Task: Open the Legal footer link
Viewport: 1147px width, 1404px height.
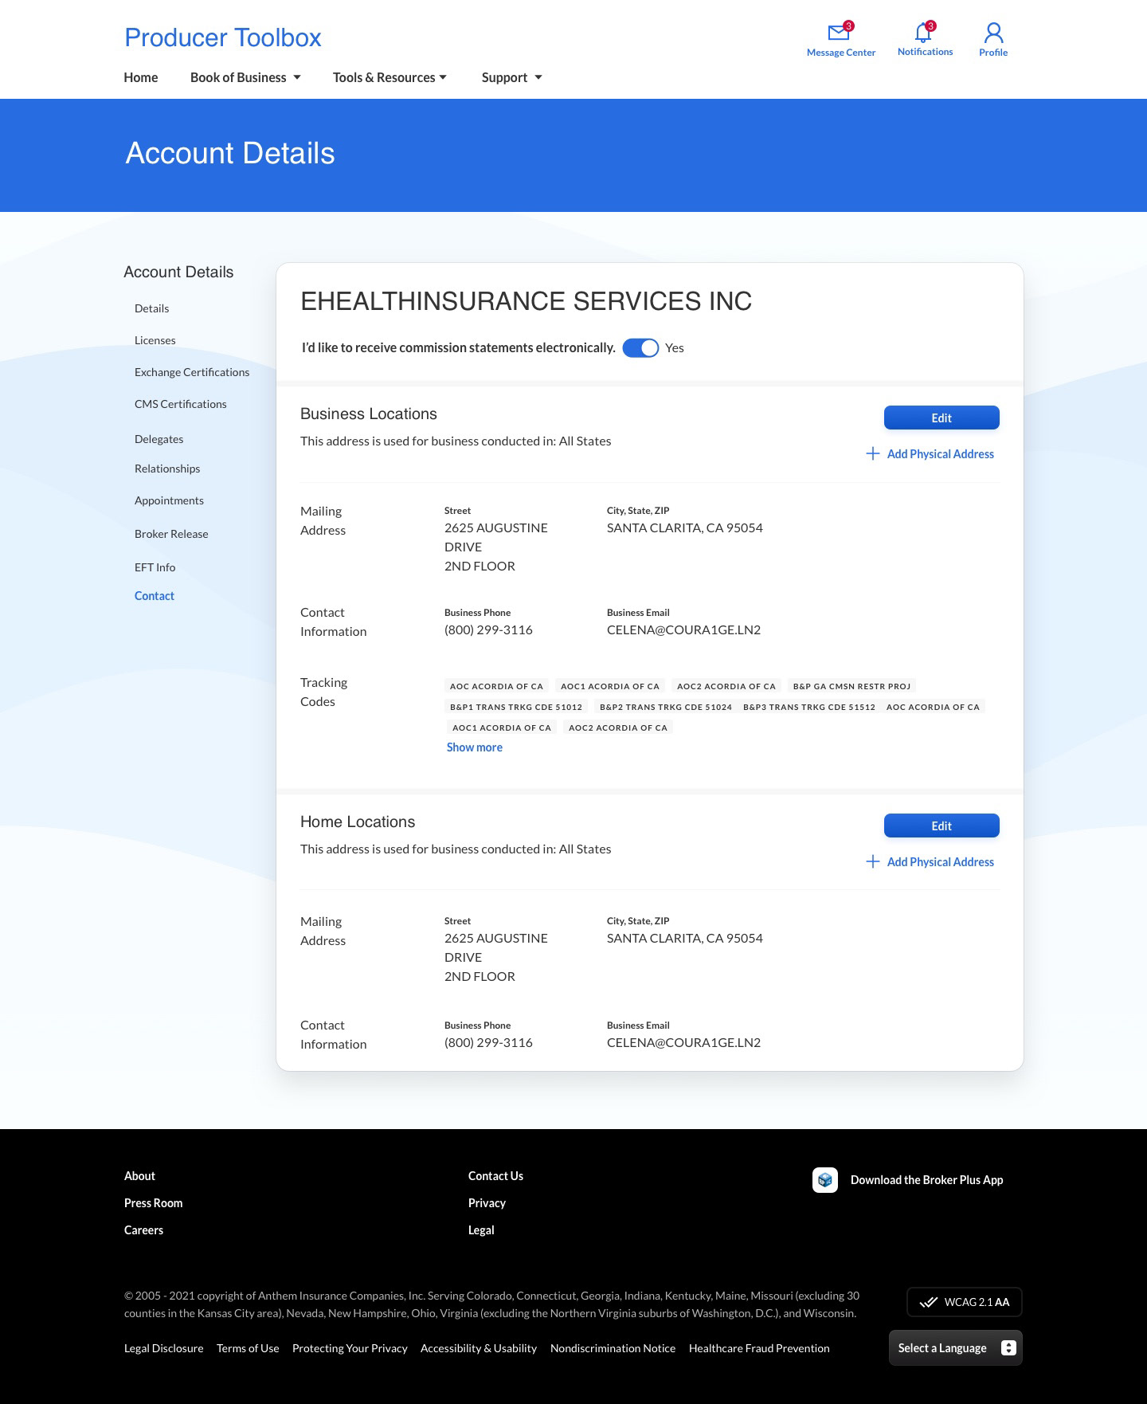Action: 481,1230
